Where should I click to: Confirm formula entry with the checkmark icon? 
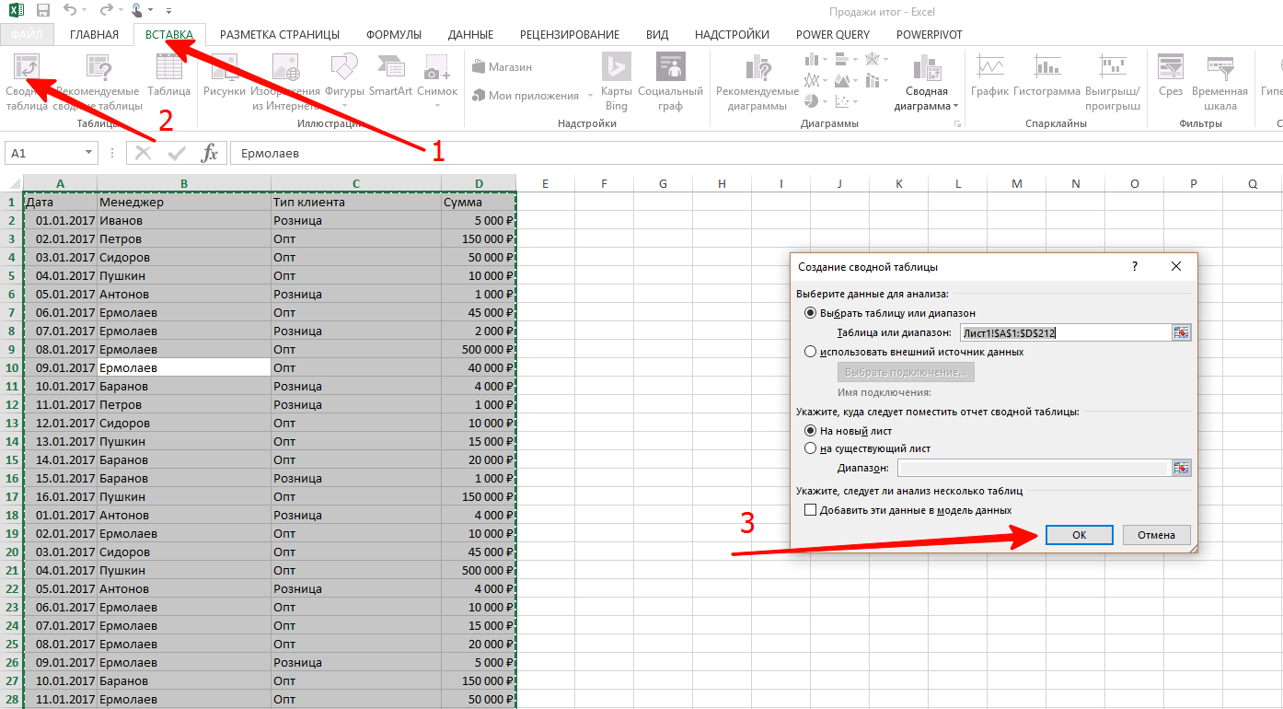point(177,153)
